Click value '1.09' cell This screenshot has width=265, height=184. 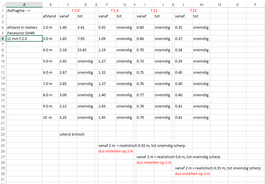[x=107, y=39]
